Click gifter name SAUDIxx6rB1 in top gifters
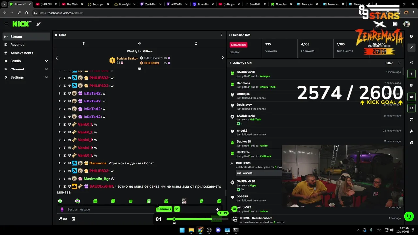The width and height of the screenshot is (418, 235). click(x=153, y=58)
